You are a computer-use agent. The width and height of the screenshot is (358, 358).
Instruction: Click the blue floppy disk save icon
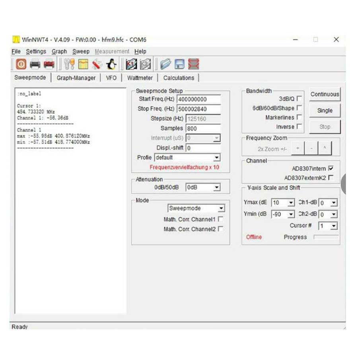coord(180,64)
